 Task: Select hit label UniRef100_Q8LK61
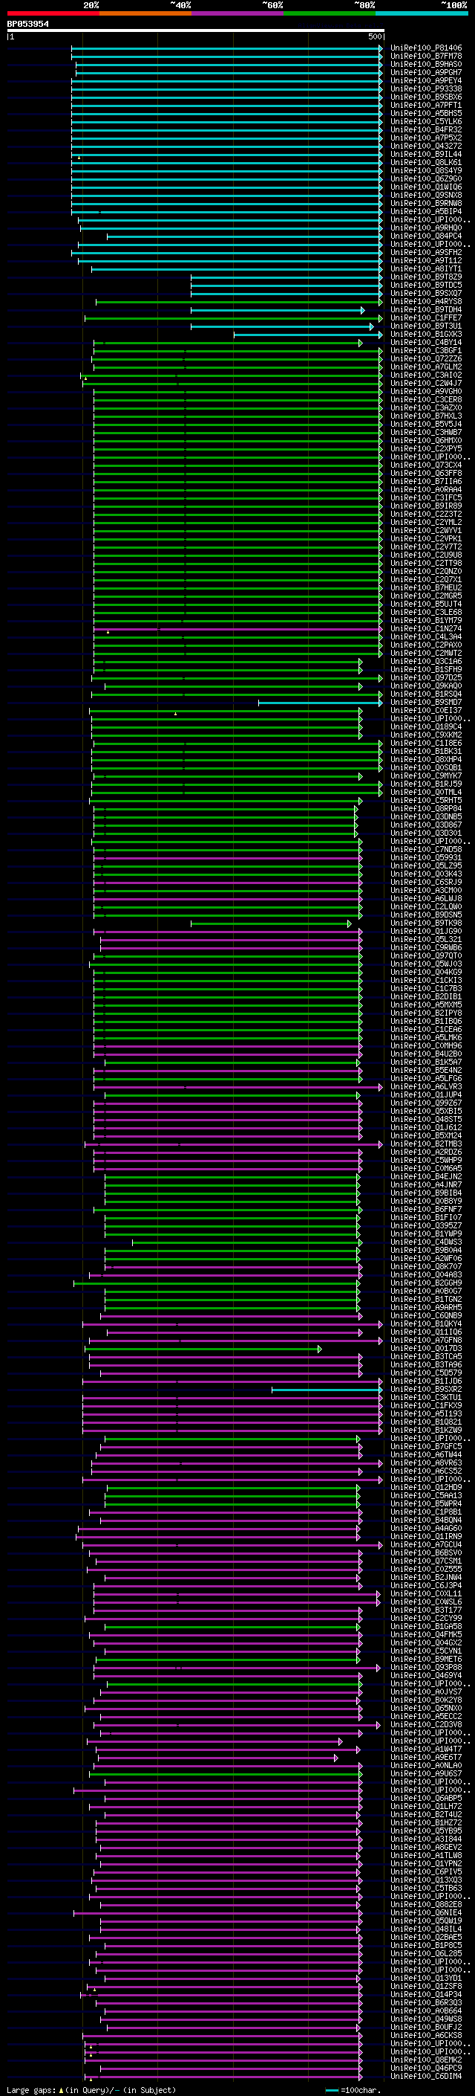[x=426, y=163]
